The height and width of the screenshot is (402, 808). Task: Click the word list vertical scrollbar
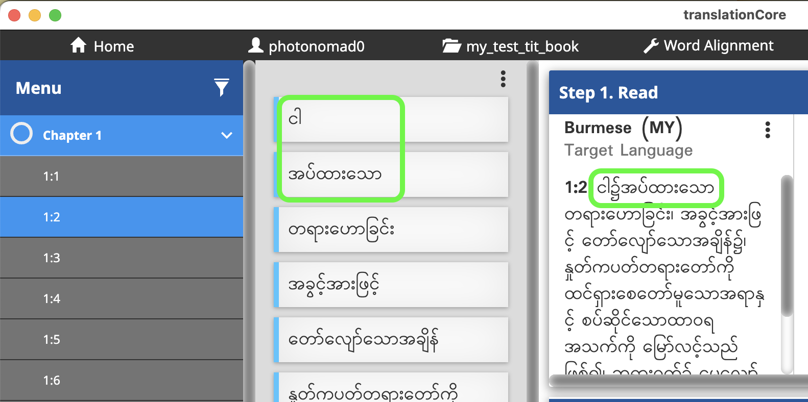tap(533, 231)
